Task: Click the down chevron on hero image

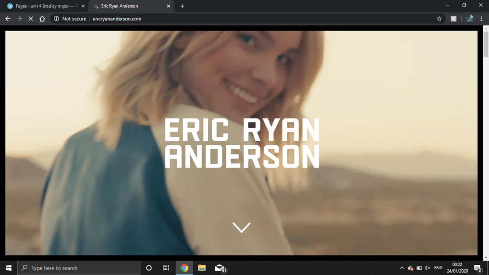Action: pyautogui.click(x=241, y=227)
